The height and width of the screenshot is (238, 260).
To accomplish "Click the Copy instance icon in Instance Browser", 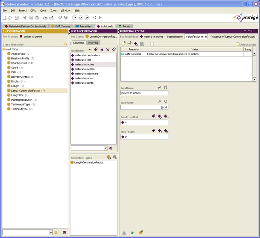I will click(x=102, y=50).
